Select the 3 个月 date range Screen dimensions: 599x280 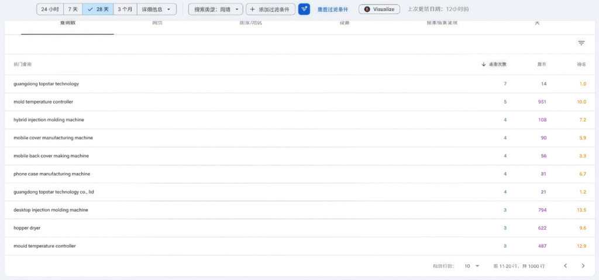point(125,9)
